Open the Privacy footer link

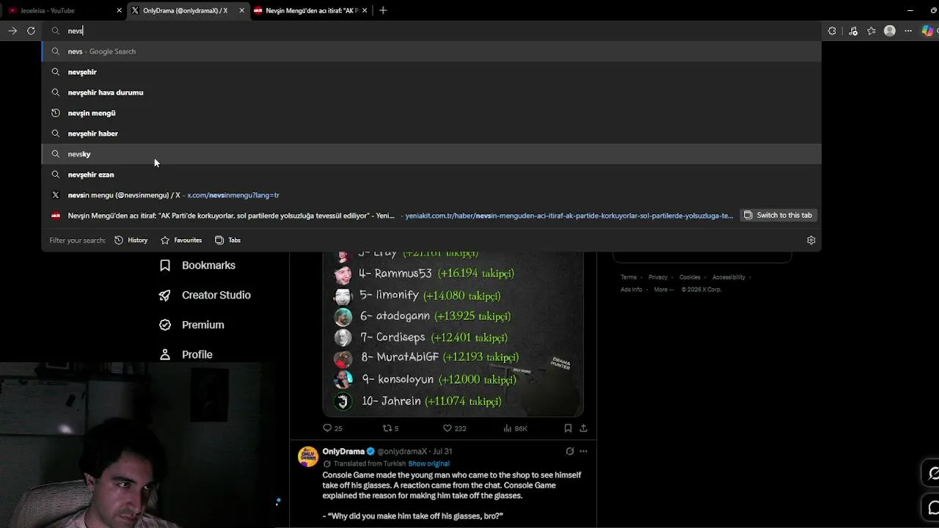tap(658, 277)
